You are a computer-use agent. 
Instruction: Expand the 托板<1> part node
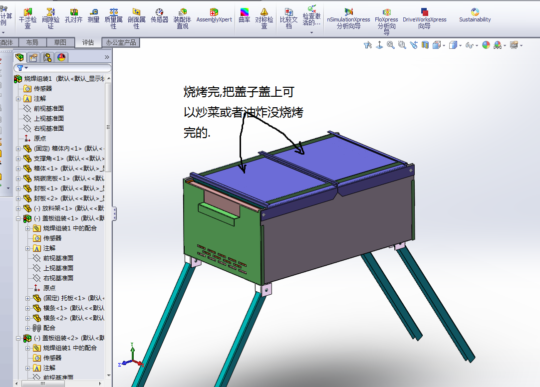coord(28,298)
